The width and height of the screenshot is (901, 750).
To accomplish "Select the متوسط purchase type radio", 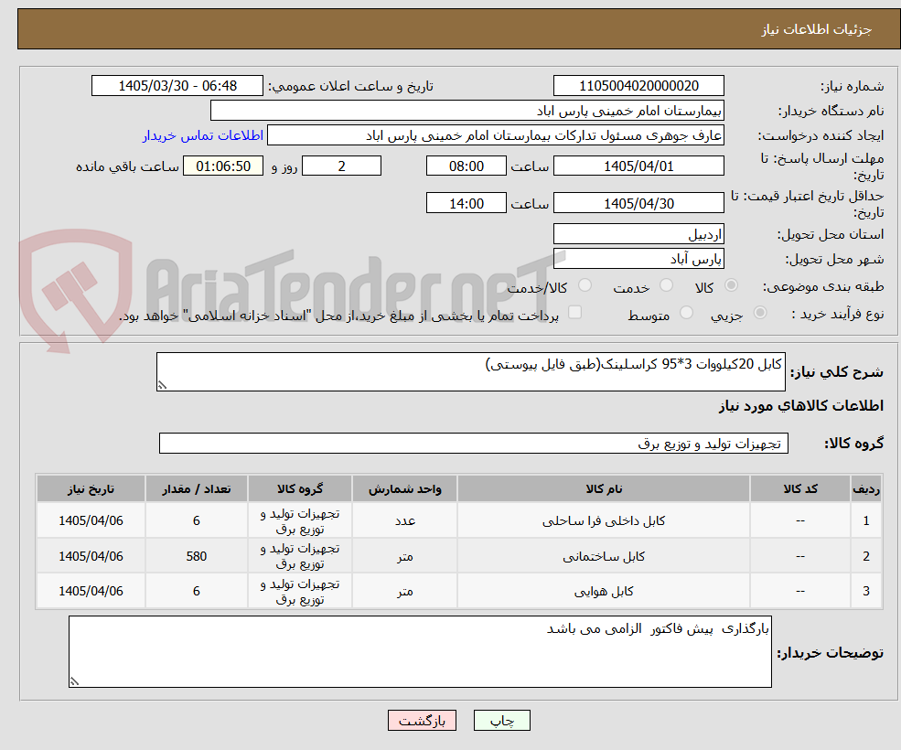I will (x=686, y=313).
